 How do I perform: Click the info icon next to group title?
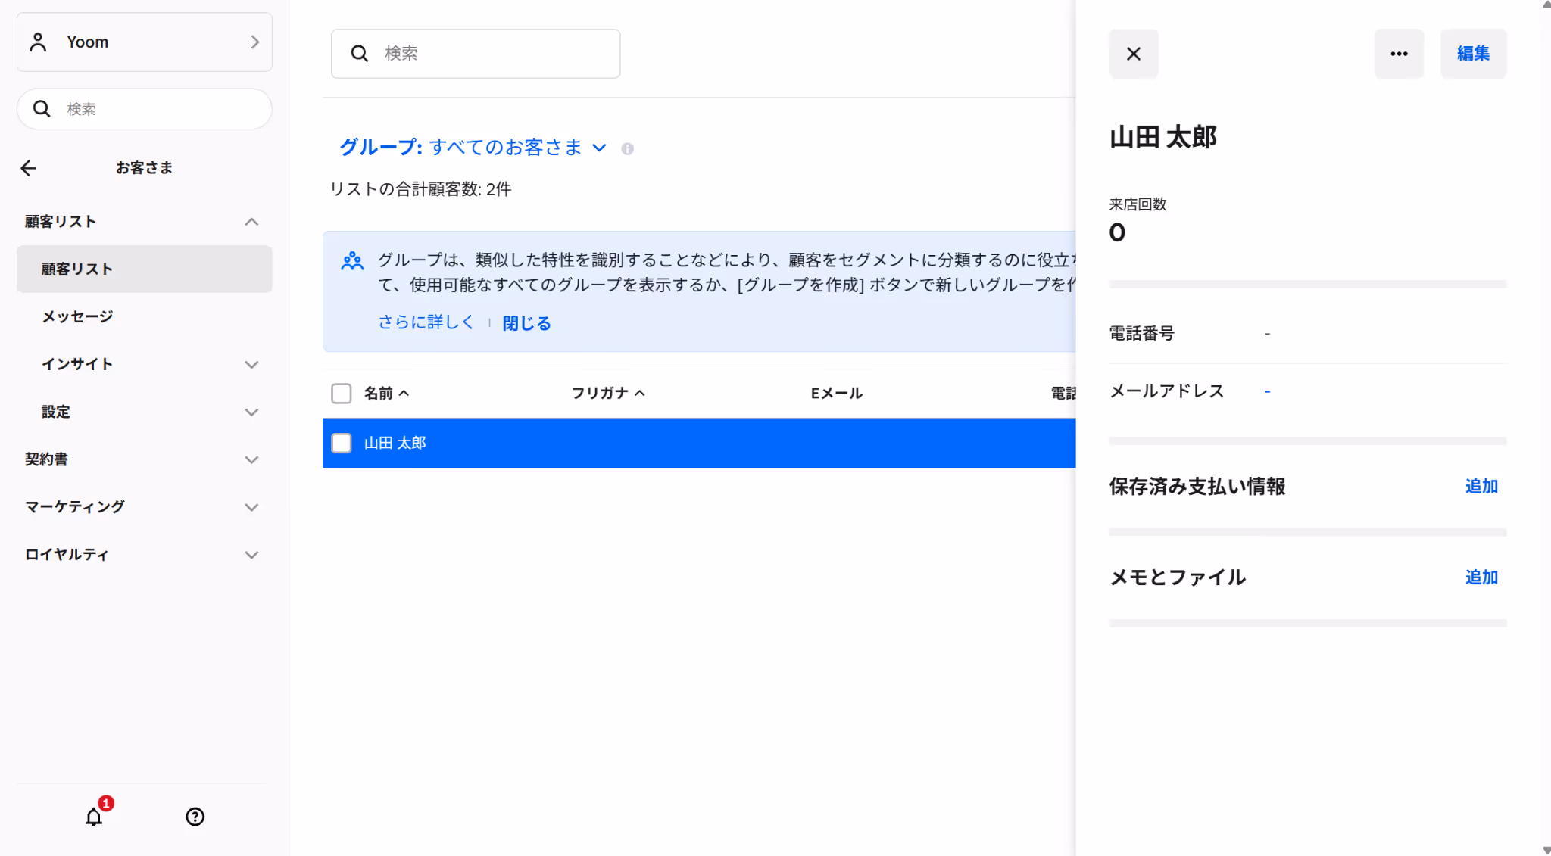click(627, 148)
